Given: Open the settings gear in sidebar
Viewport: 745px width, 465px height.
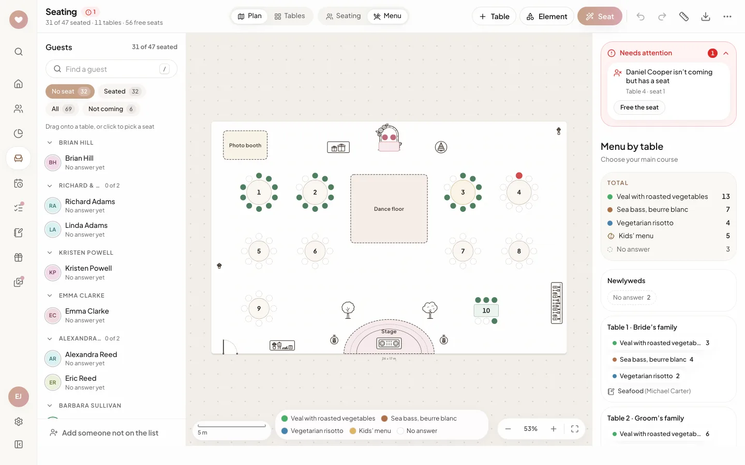Looking at the screenshot, I should click(x=19, y=422).
